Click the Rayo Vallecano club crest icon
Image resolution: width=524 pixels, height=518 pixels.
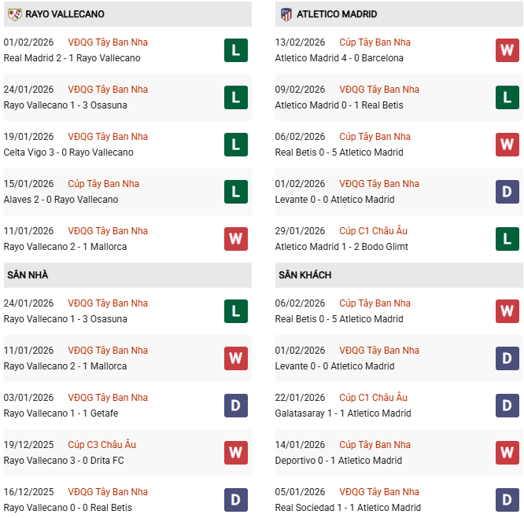(x=13, y=14)
